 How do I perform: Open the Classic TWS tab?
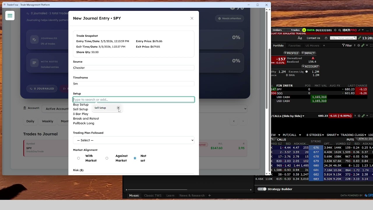153,195
